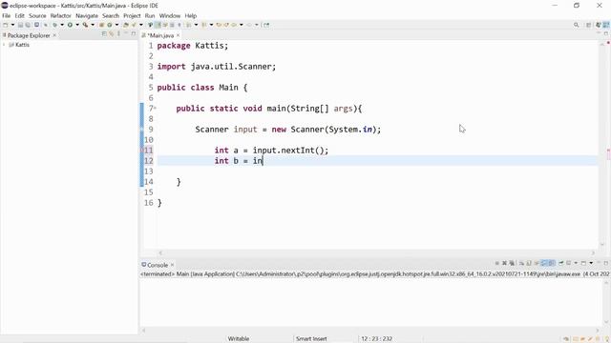Toggle Pin Console button
The width and height of the screenshot is (611, 343).
[x=561, y=263]
